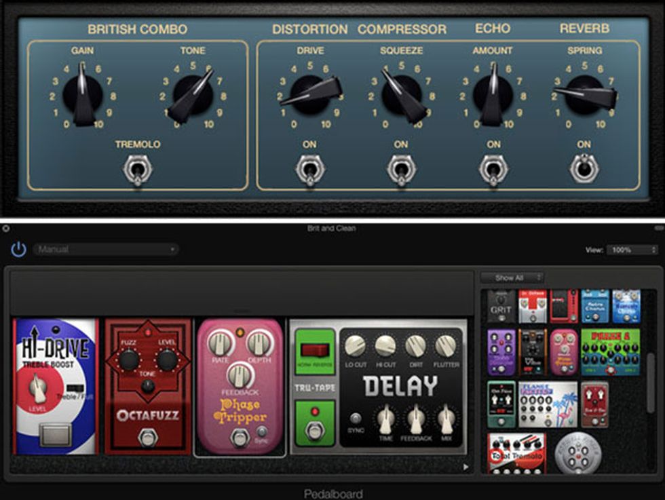Click the Time knob on Delay
The height and width of the screenshot is (500, 665).
[x=385, y=419]
